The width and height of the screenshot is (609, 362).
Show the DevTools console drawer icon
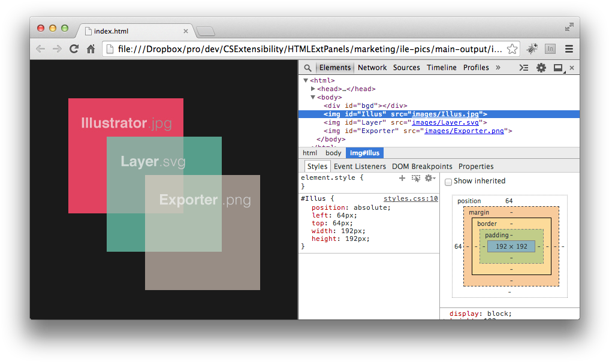point(523,68)
